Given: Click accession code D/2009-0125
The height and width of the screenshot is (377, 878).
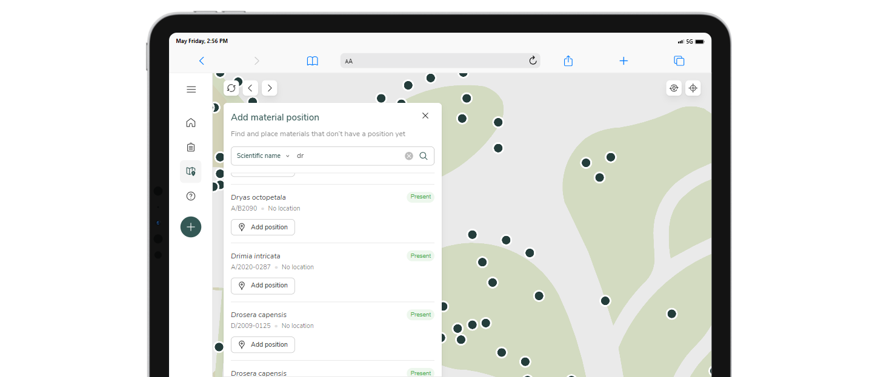Looking at the screenshot, I should [251, 326].
